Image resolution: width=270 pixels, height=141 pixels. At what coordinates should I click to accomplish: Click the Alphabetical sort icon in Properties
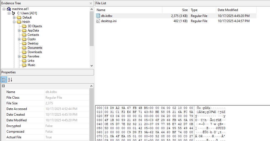(10, 80)
